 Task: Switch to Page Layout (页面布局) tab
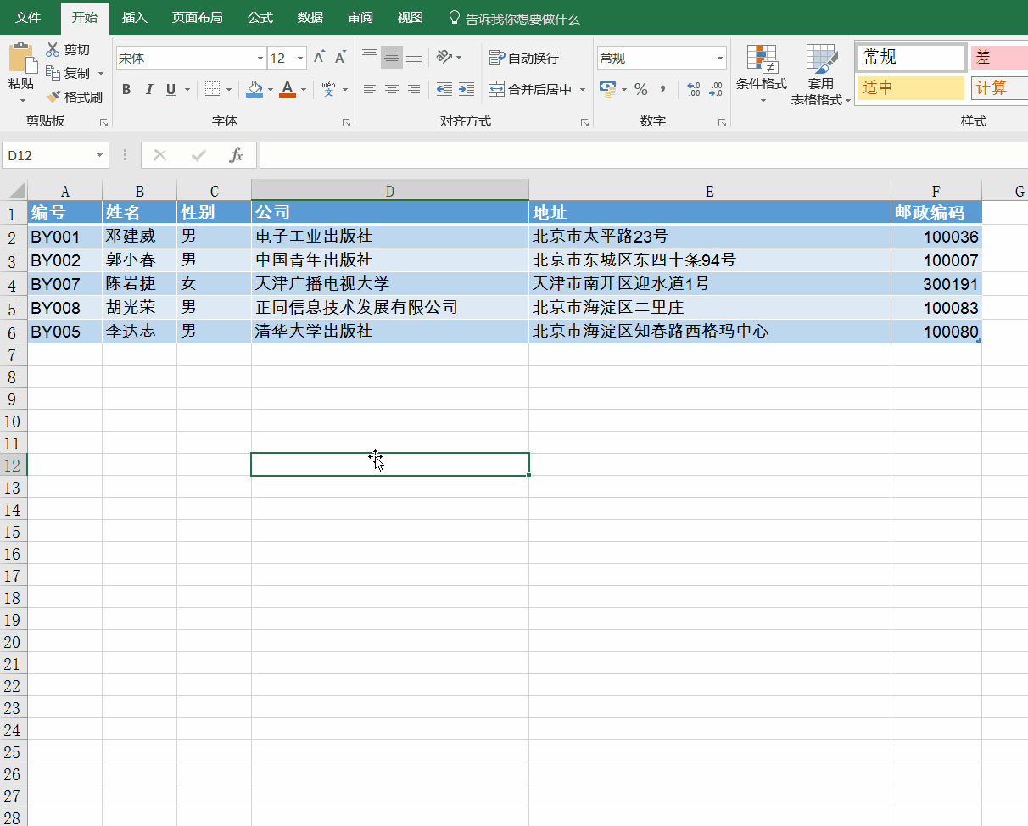198,18
